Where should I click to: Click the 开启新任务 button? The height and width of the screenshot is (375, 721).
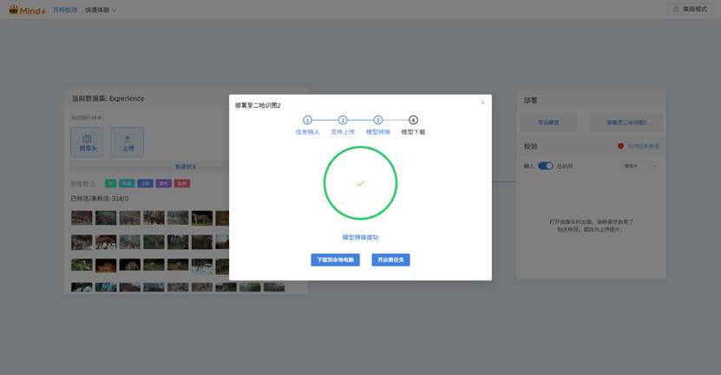390,260
